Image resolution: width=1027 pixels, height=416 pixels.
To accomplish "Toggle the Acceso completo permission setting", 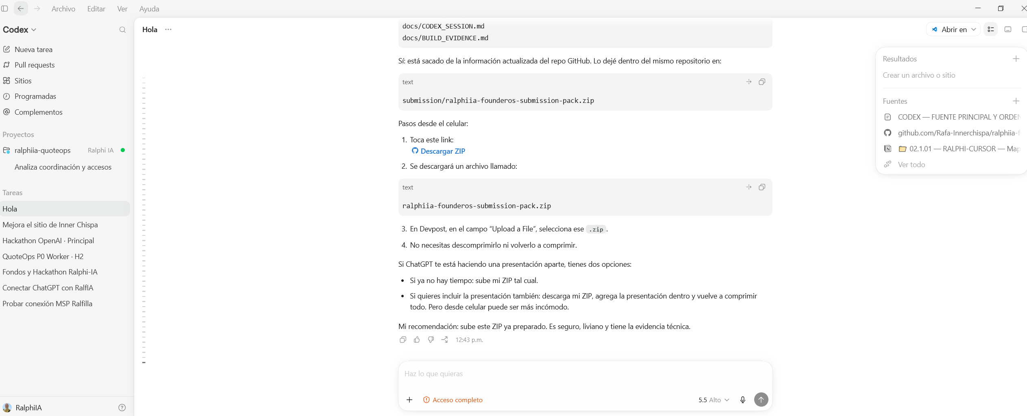I will tap(453, 400).
